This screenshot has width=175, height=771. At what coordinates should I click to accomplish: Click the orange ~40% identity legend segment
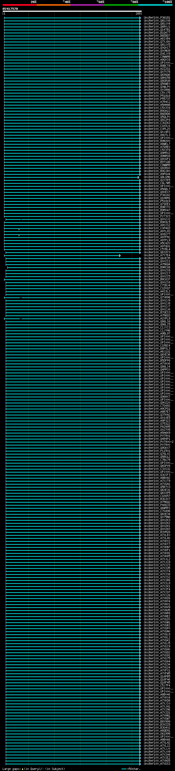[x=54, y=5]
